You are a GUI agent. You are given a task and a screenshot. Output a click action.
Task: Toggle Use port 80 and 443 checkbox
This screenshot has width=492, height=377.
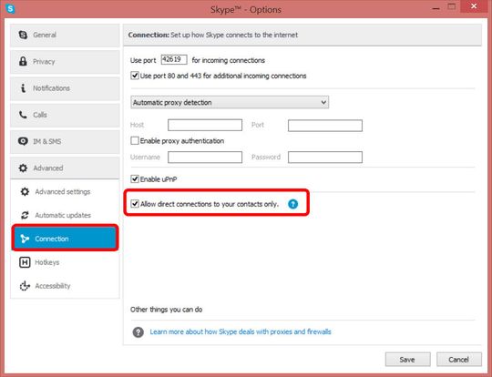[135, 76]
